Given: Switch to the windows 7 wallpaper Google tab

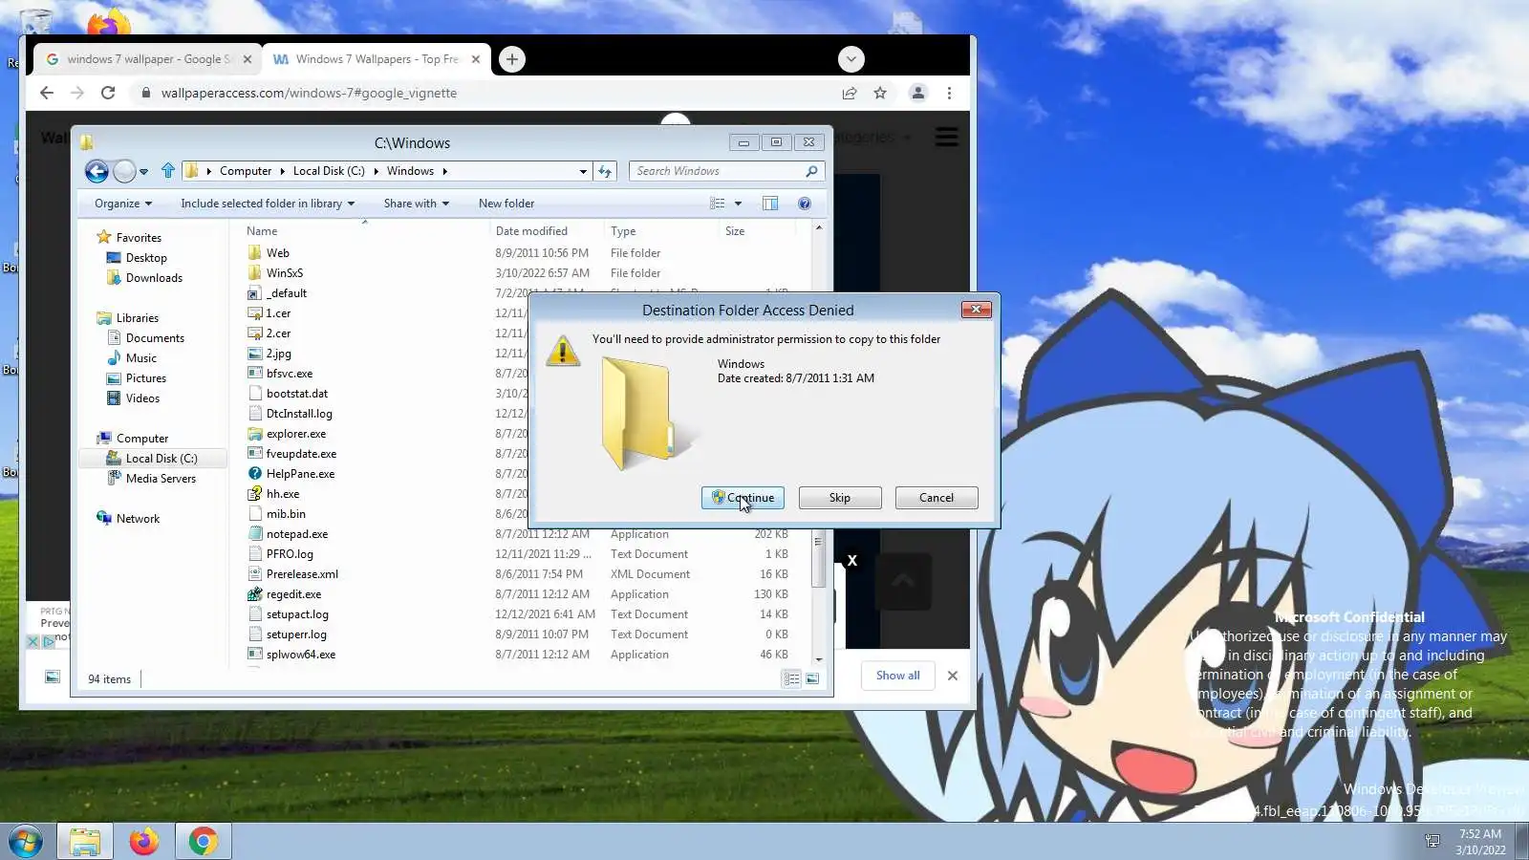Looking at the screenshot, I should [x=149, y=59].
